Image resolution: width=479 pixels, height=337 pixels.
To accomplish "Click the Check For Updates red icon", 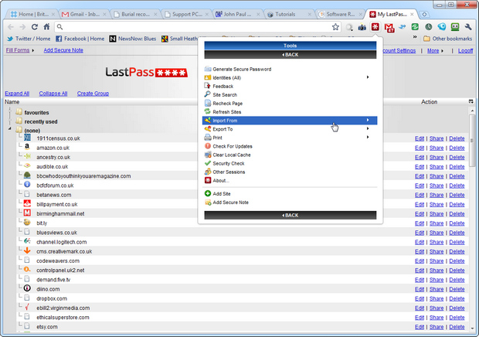I will coord(208,146).
